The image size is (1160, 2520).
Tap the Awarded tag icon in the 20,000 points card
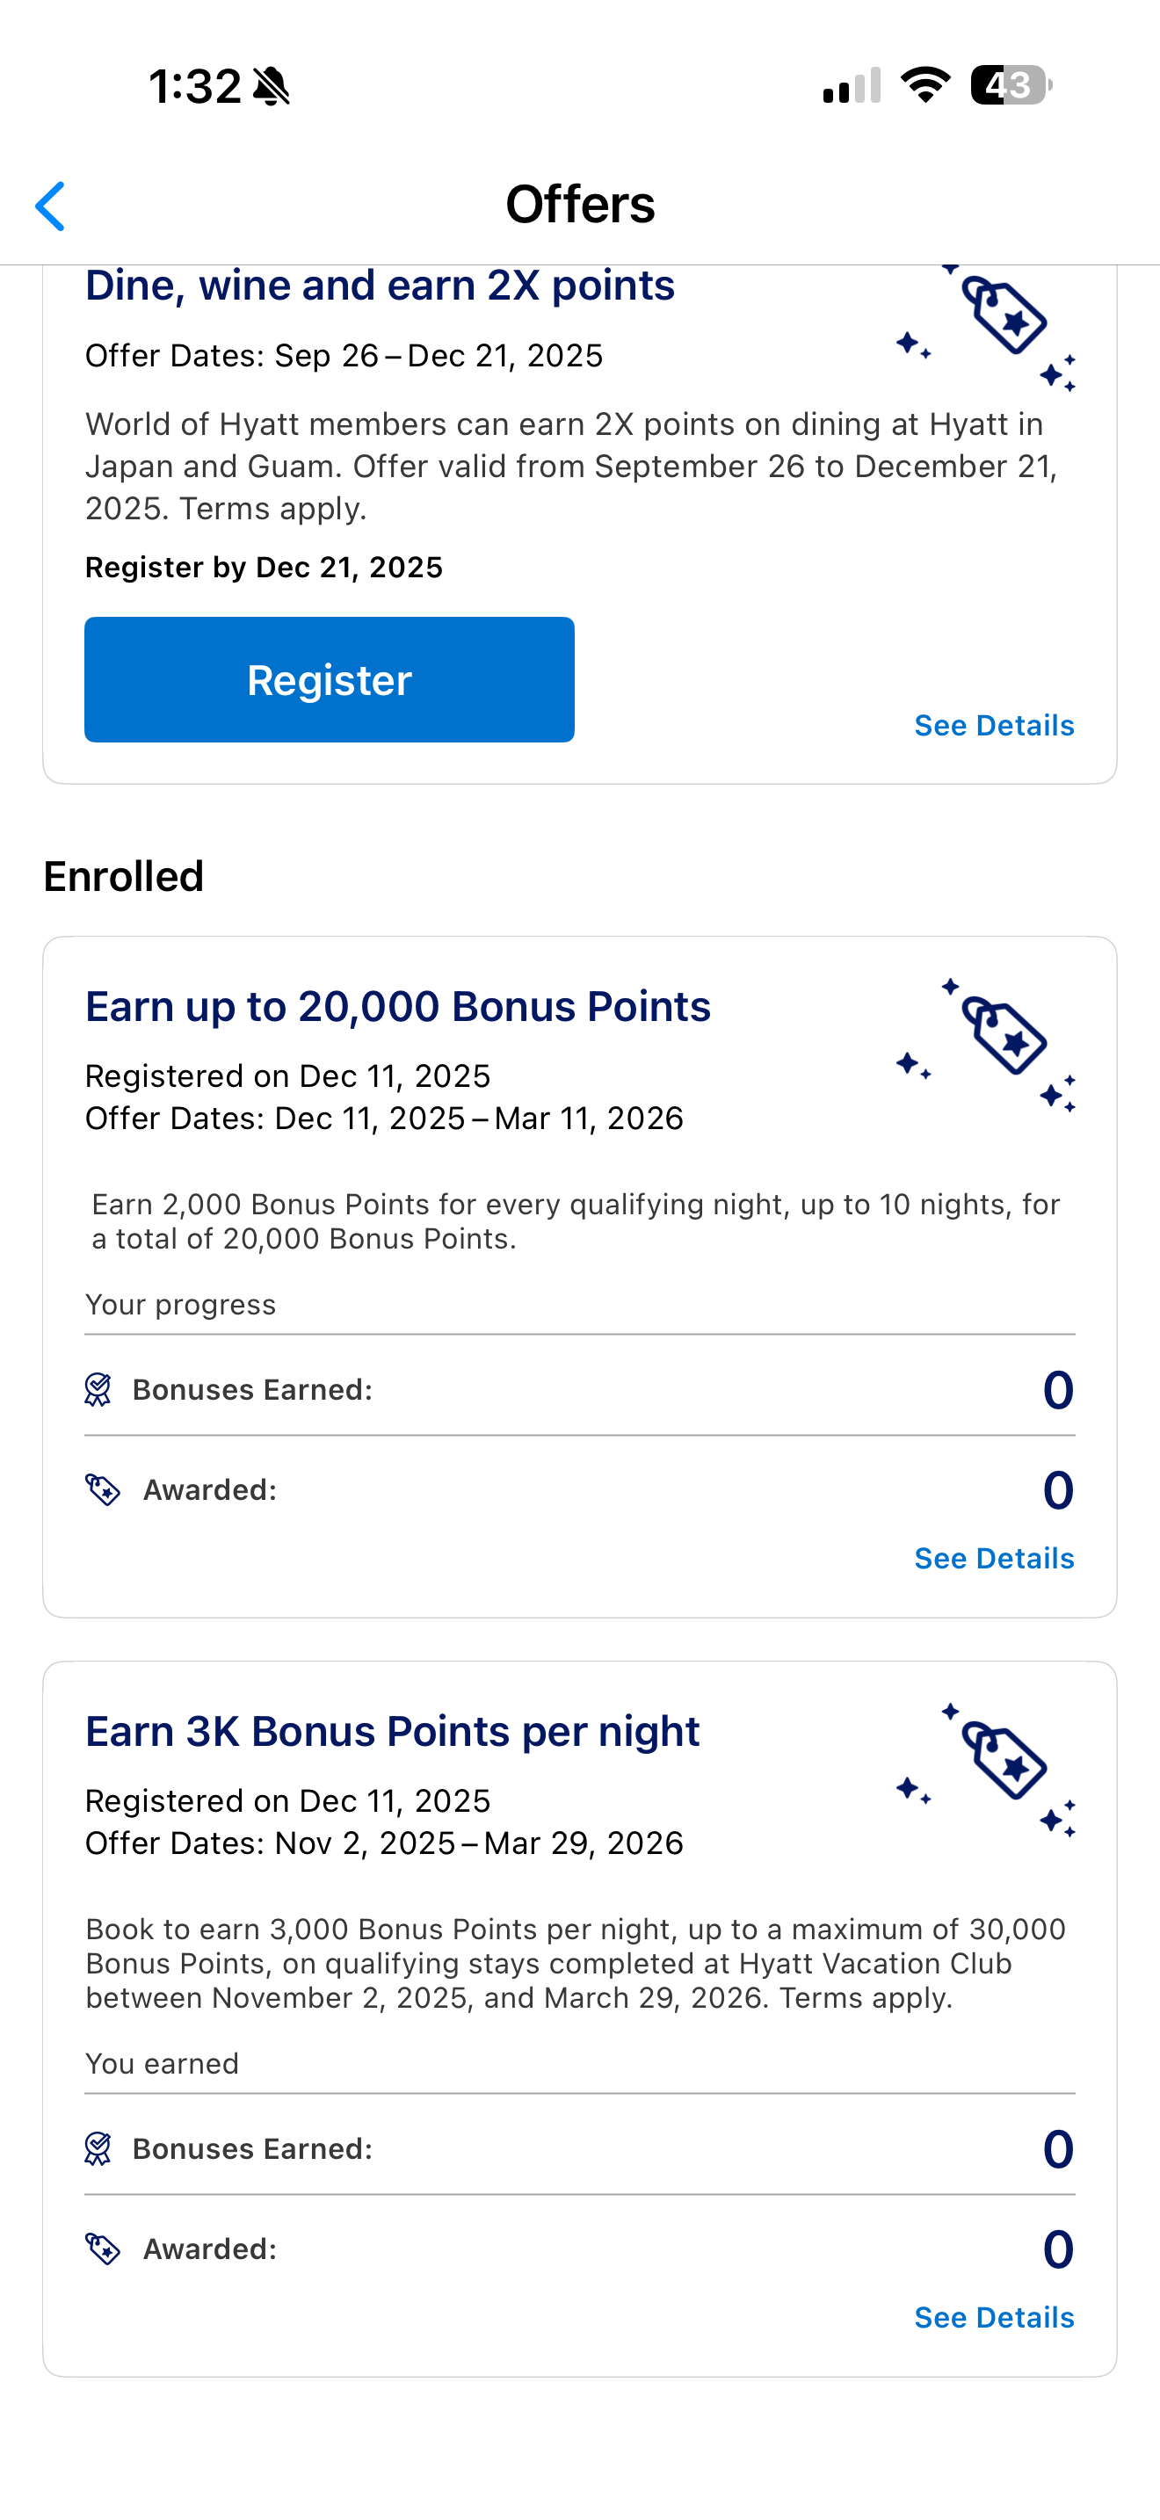point(103,1490)
